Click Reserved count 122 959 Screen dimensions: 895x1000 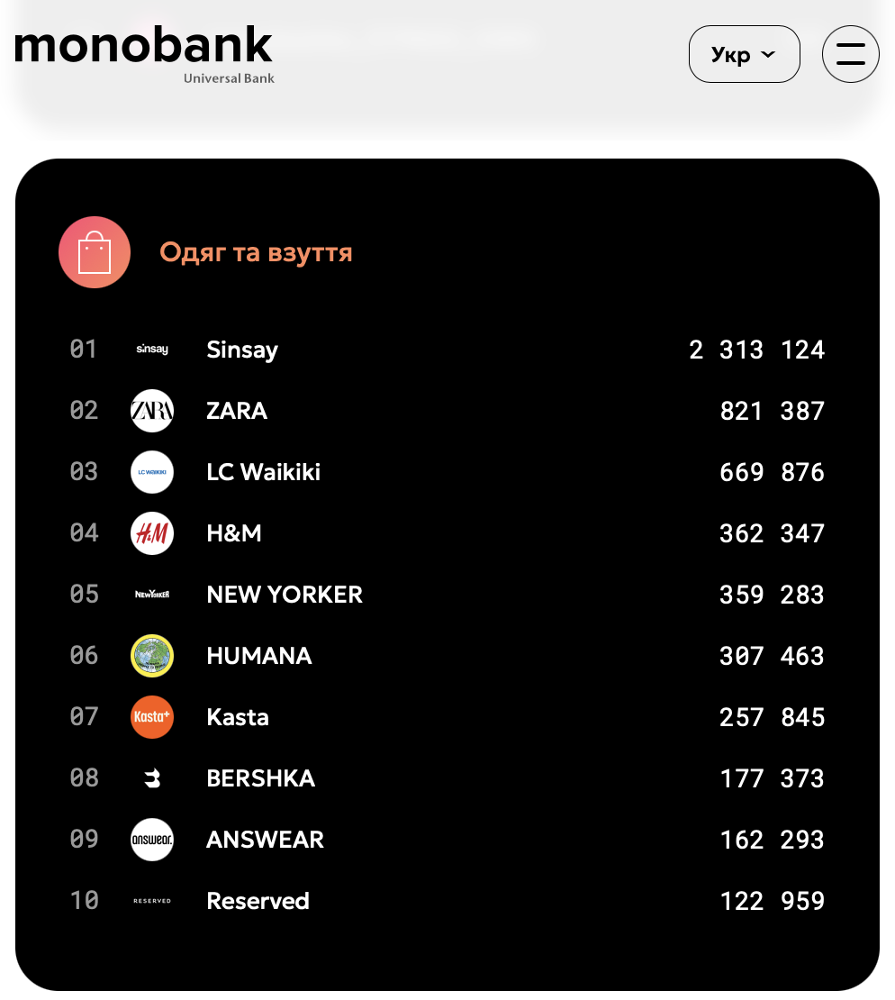(x=772, y=901)
